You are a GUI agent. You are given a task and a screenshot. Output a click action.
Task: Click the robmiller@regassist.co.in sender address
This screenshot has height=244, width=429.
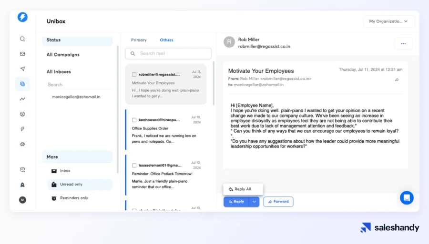pyautogui.click(x=264, y=47)
